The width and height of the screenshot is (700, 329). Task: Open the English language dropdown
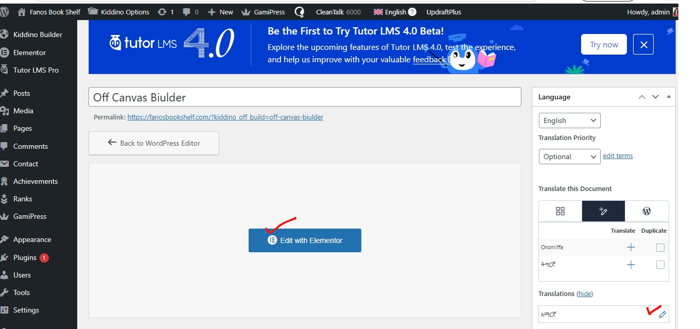tap(569, 120)
